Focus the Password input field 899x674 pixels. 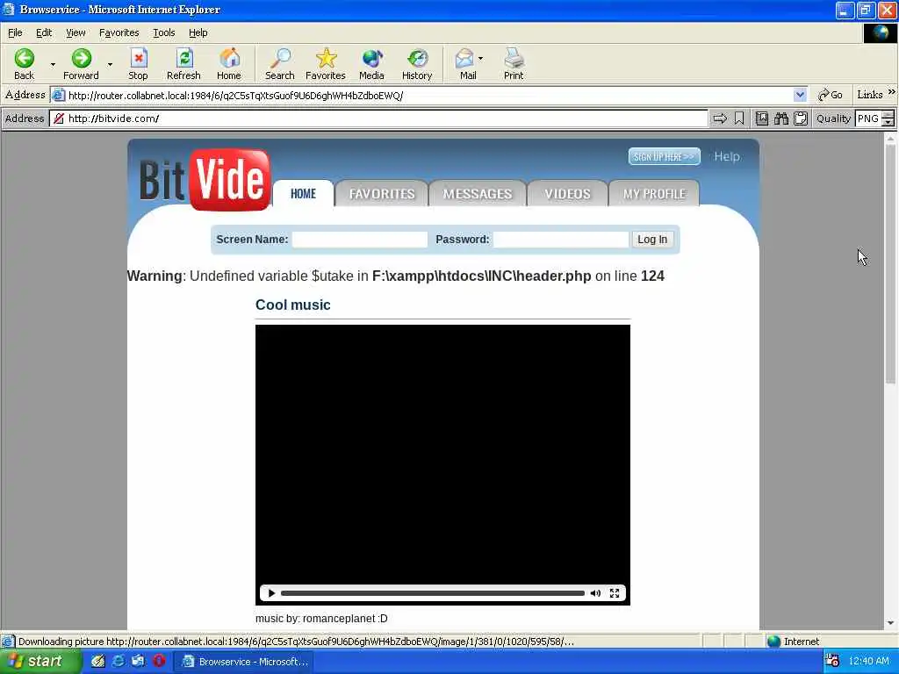tap(561, 240)
